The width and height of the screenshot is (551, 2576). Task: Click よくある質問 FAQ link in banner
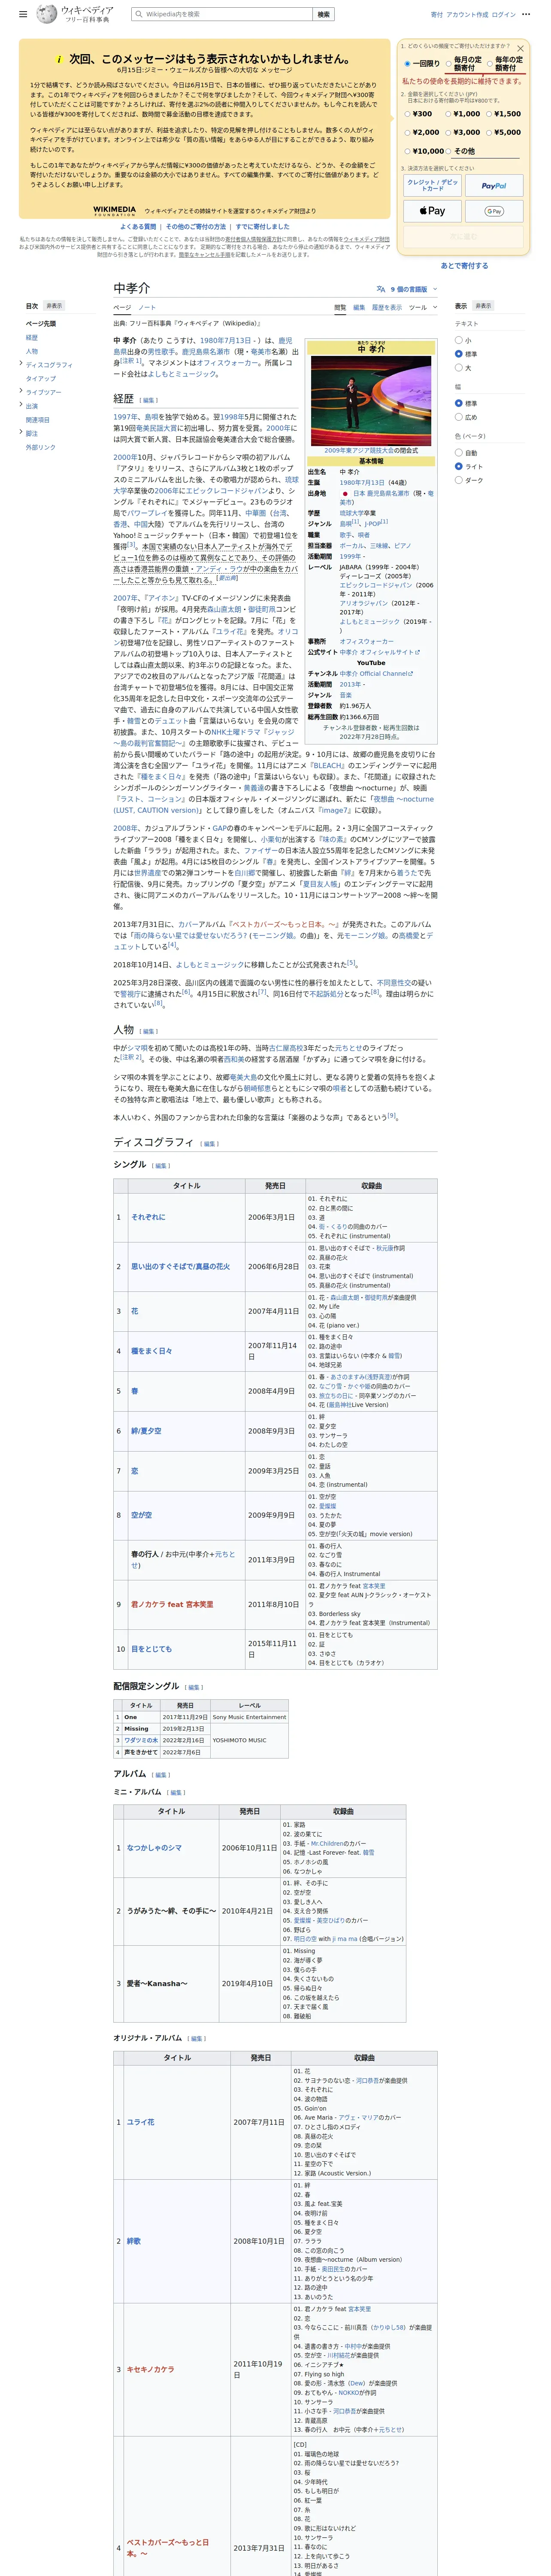point(138,227)
